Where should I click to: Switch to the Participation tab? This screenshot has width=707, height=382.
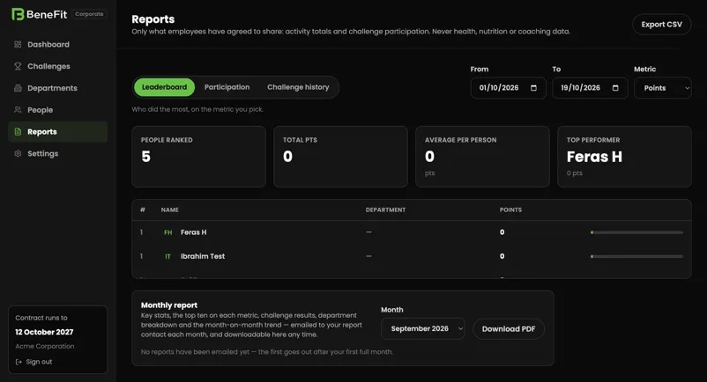click(227, 87)
